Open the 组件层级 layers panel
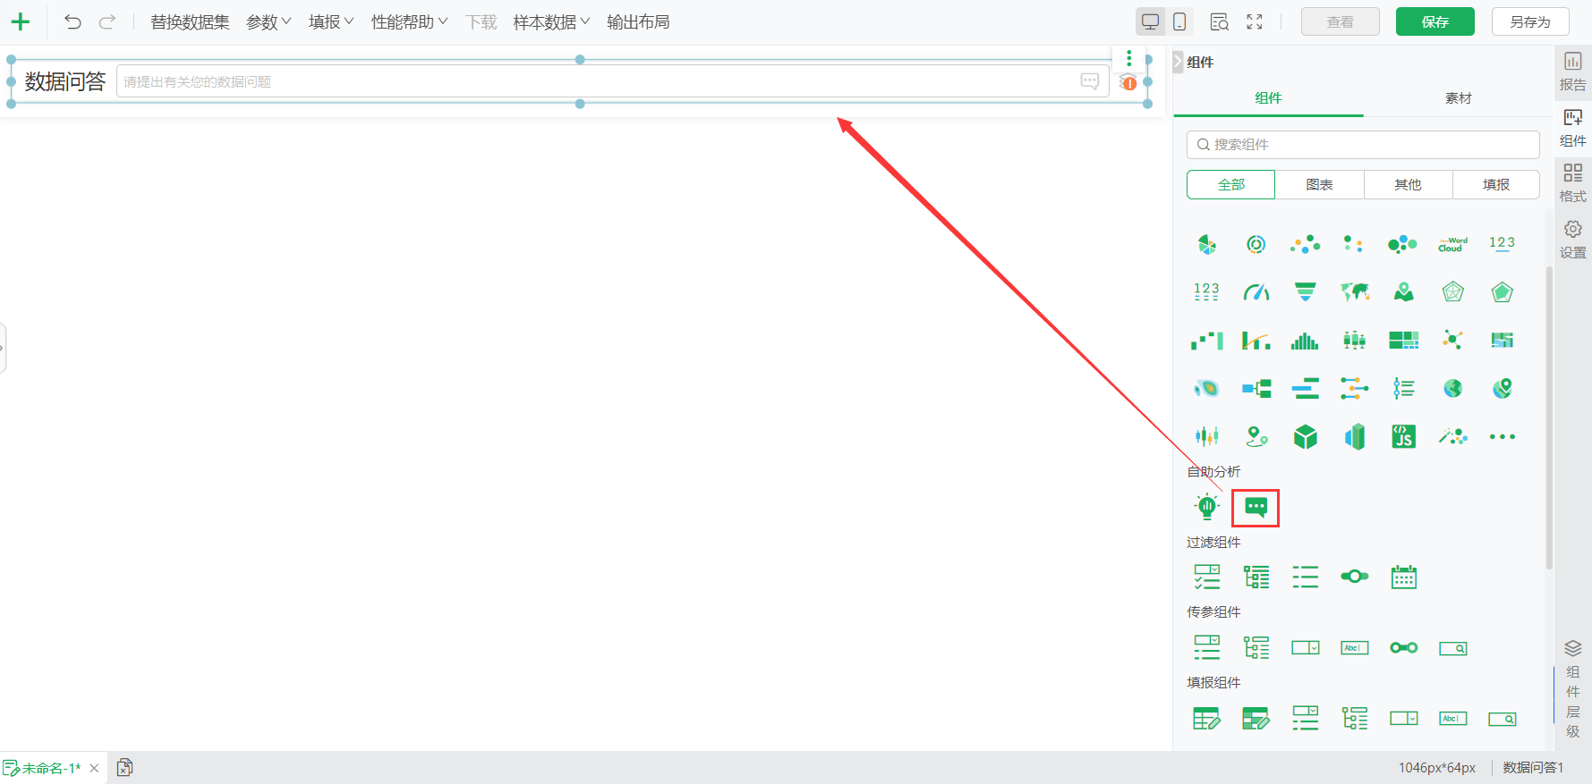1592x784 pixels. tap(1572, 689)
